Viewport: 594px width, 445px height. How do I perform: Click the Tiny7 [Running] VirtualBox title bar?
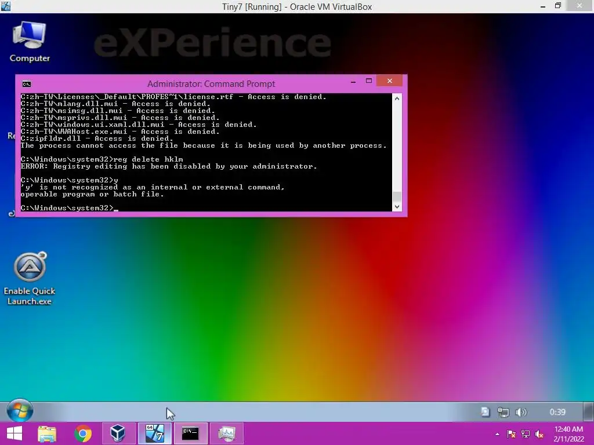point(297,6)
